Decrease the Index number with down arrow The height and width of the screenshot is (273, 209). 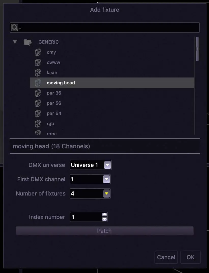point(104,219)
